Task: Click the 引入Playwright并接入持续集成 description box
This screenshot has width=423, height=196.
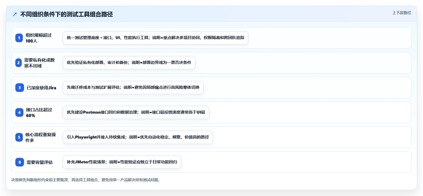Action: click(138, 137)
